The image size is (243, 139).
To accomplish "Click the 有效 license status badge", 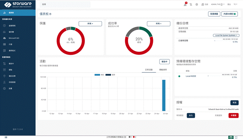I will 234,103.
